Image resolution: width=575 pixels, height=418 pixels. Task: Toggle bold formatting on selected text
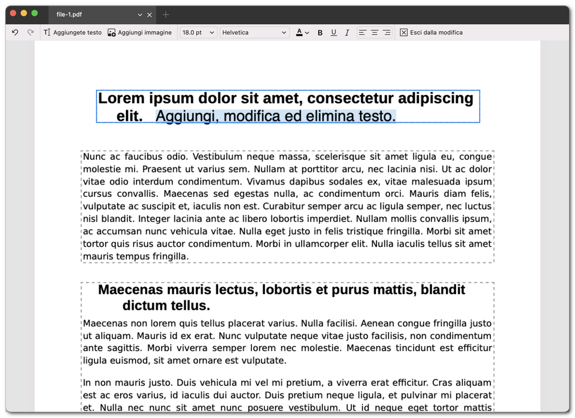tap(320, 32)
